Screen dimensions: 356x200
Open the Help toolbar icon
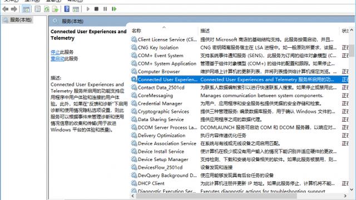click(x=67, y=9)
